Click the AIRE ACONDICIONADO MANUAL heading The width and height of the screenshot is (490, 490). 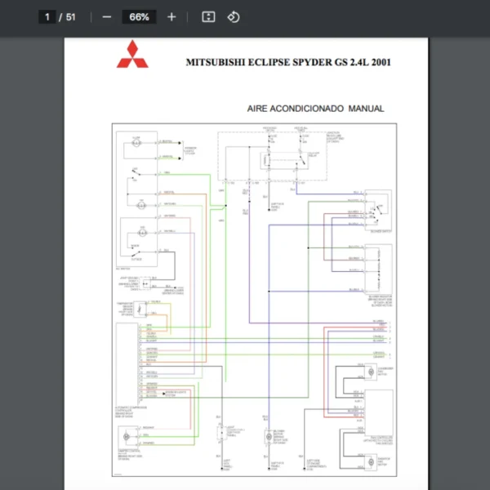[315, 109]
